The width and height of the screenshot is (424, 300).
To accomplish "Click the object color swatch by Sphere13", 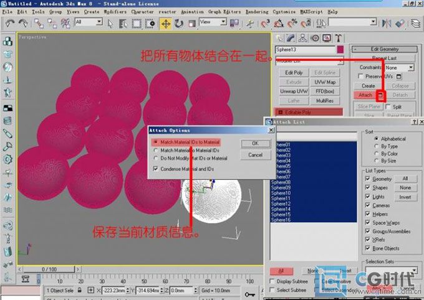I will (340, 49).
